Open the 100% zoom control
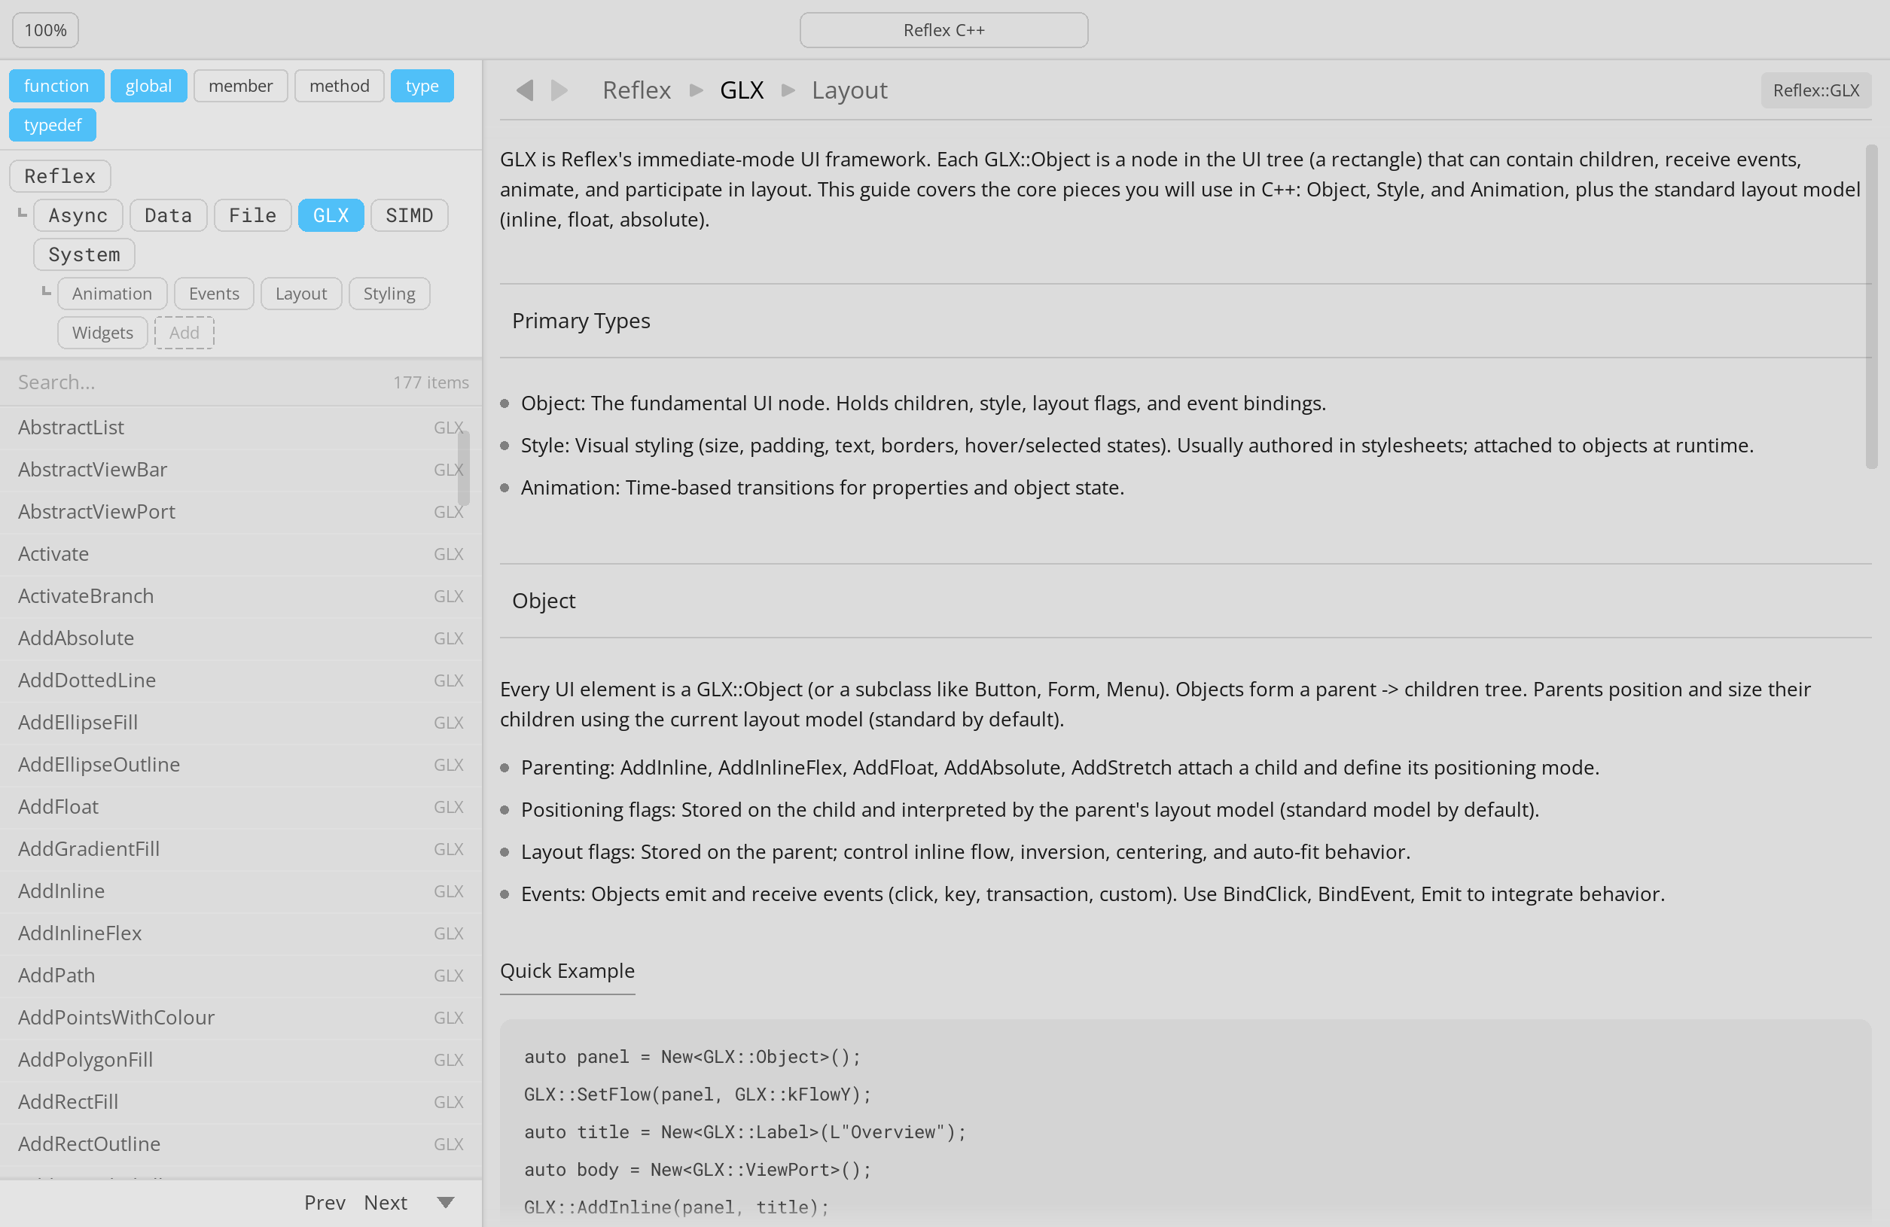The height and width of the screenshot is (1227, 1890). [45, 30]
